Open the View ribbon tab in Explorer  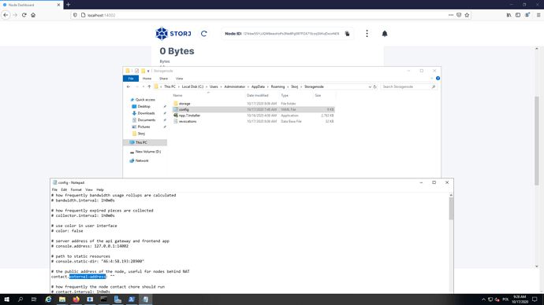[180, 79]
